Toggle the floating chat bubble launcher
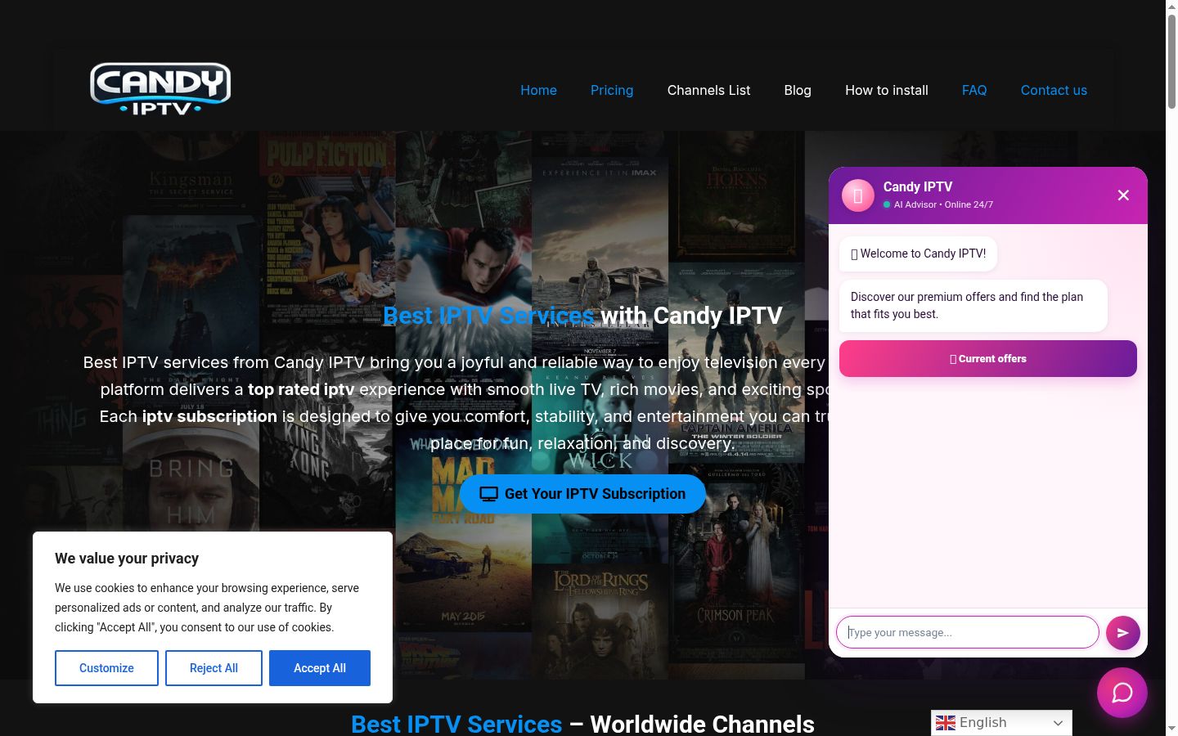The width and height of the screenshot is (1178, 736). [x=1122, y=693]
